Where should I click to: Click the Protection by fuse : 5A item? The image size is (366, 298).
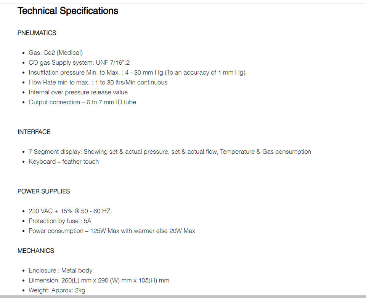pyautogui.click(x=60, y=221)
